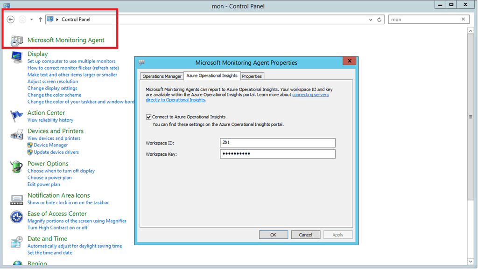The height and width of the screenshot is (269, 478).
Task: Open View reliability history link
Action: pos(50,120)
